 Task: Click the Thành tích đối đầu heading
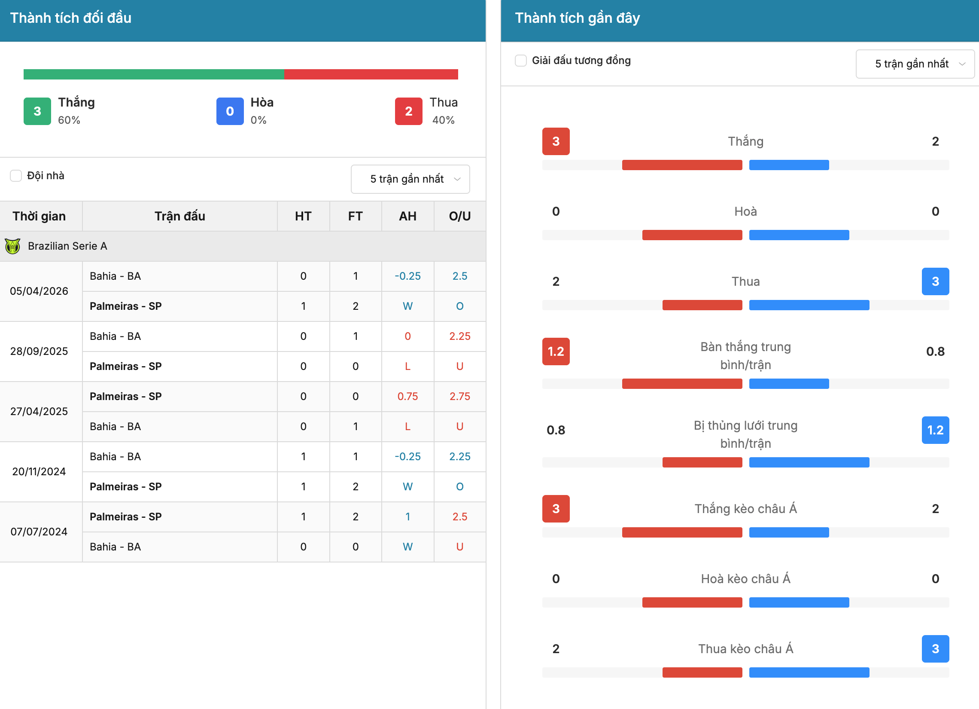pyautogui.click(x=71, y=18)
